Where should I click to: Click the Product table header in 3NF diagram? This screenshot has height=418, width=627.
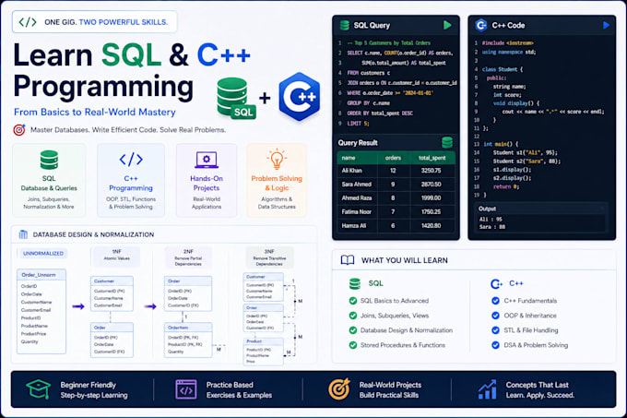263,341
